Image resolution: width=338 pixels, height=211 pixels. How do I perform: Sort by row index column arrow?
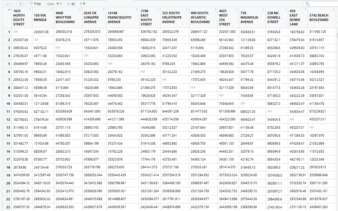(8, 9)
